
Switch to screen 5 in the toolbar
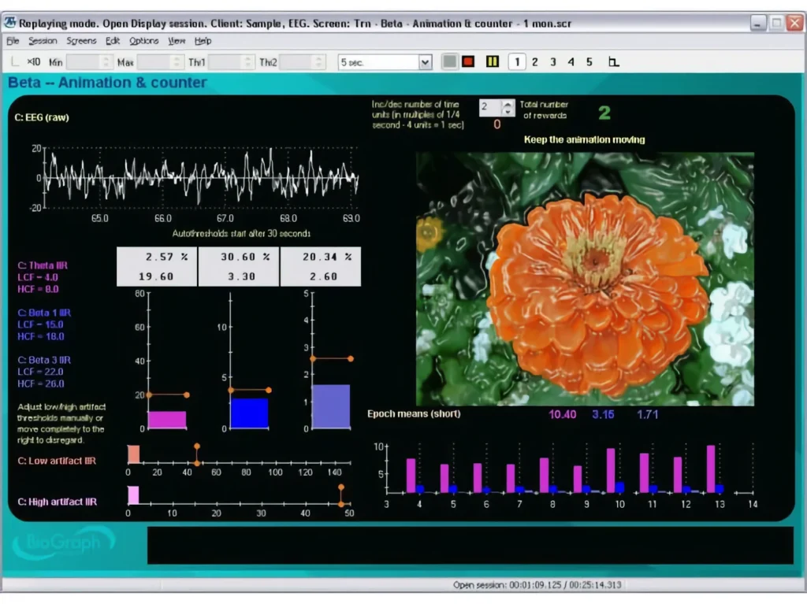pyautogui.click(x=589, y=62)
